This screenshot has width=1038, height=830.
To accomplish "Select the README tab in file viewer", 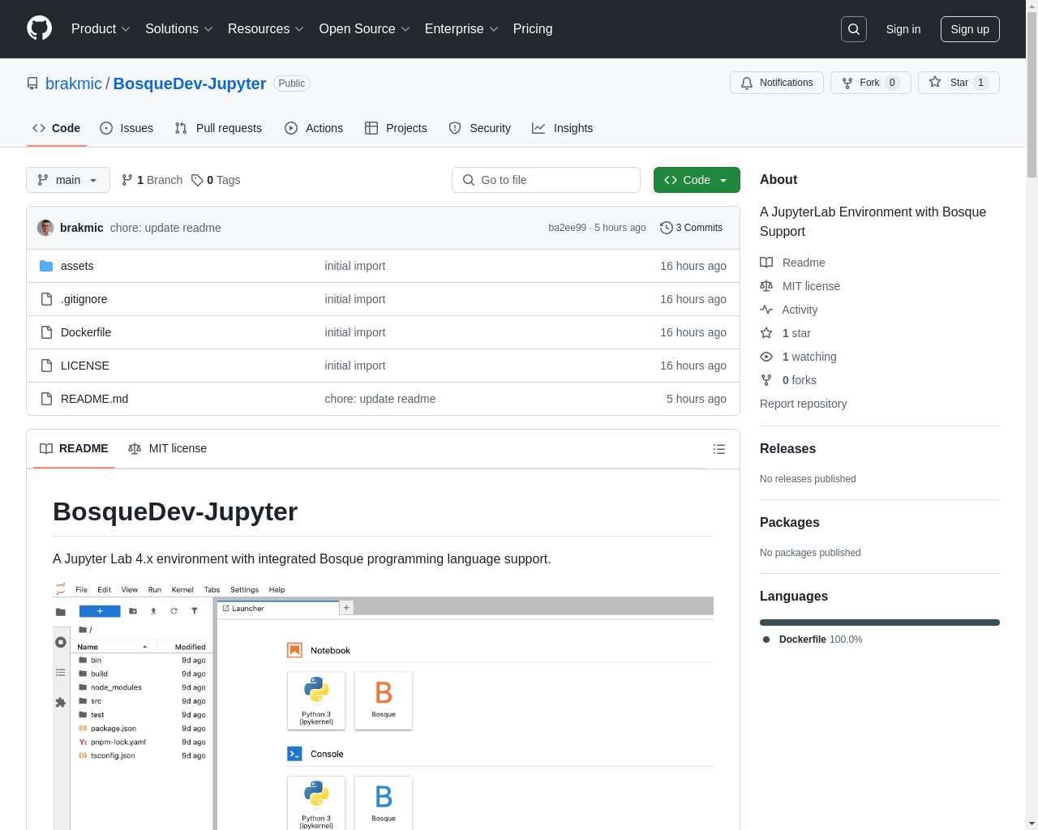I will click(74, 449).
